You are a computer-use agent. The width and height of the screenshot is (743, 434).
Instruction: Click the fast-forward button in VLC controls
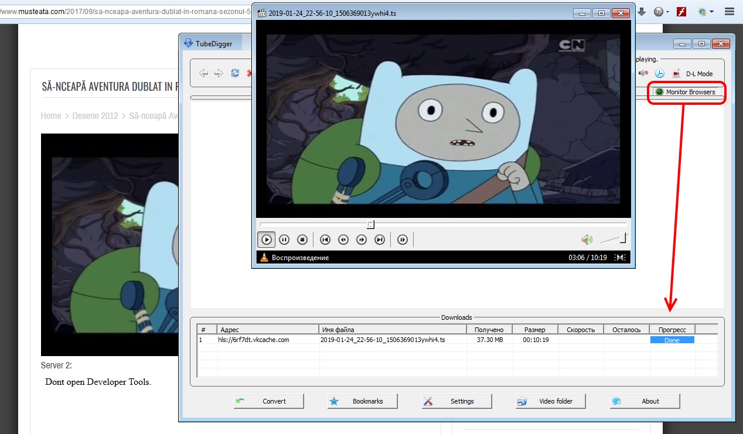(362, 239)
